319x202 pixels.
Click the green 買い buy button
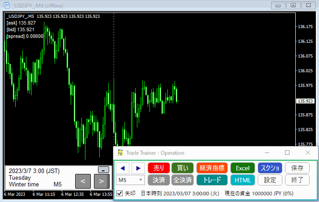(x=183, y=168)
